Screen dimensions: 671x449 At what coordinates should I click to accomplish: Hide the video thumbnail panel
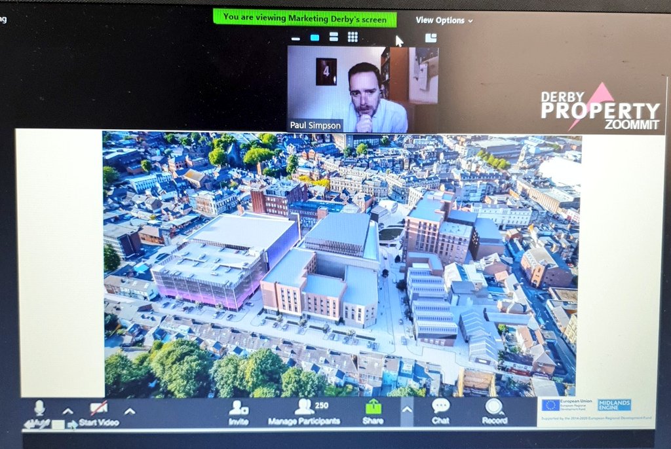296,39
